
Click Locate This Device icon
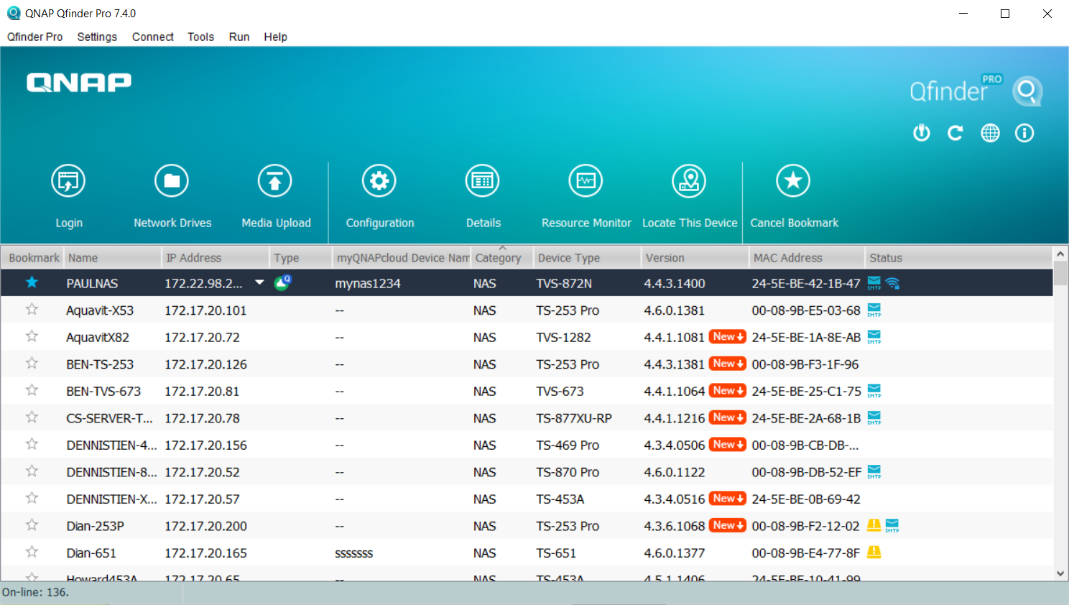689,181
